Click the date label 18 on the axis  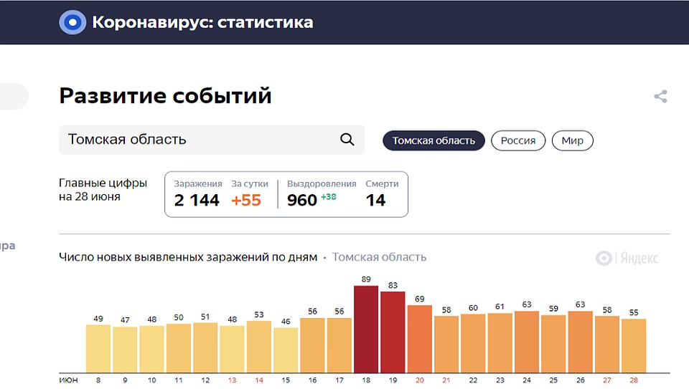366,380
